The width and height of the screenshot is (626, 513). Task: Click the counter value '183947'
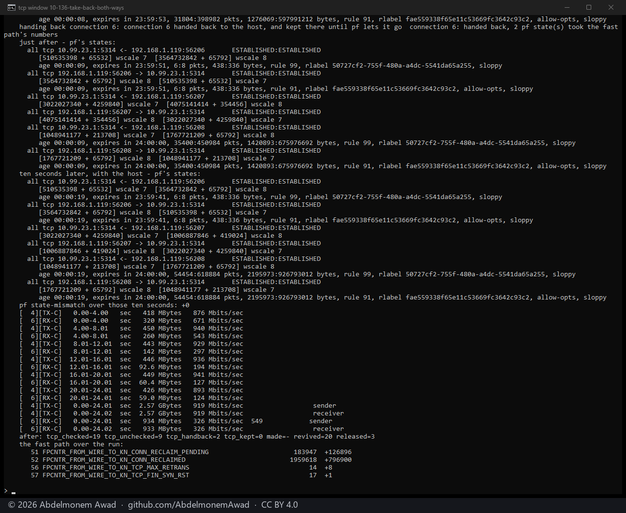click(x=305, y=452)
